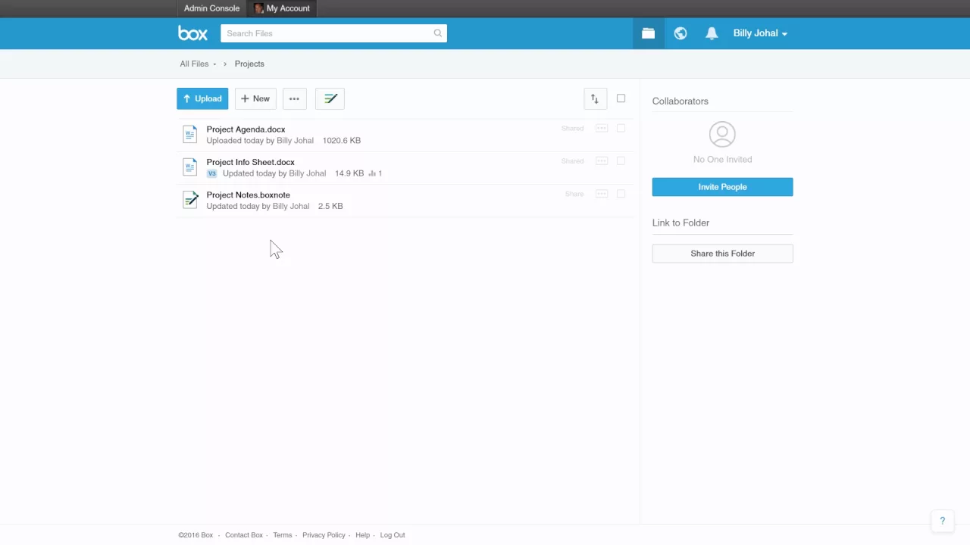This screenshot has width=970, height=545.
Task: Open the help question mark bubble
Action: click(942, 521)
